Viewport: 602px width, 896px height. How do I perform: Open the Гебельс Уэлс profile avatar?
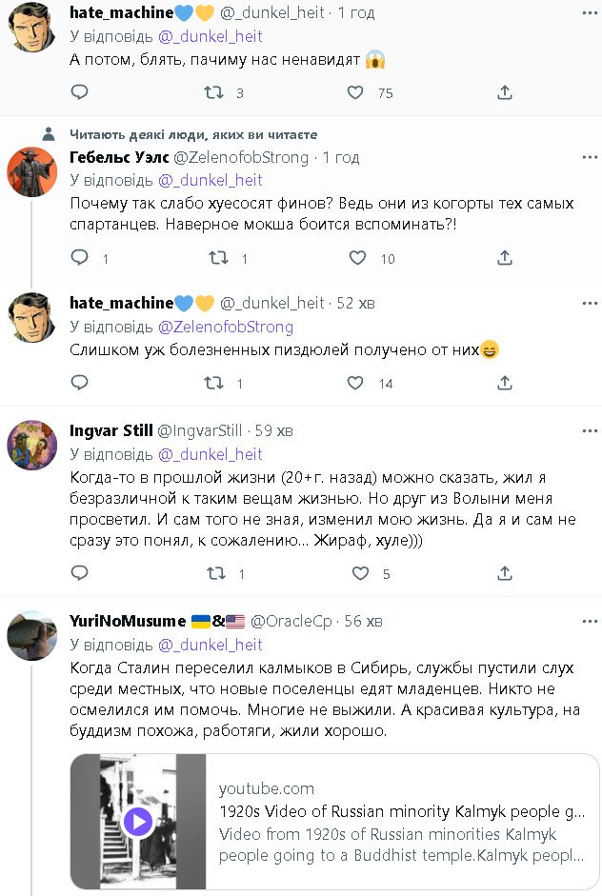click(x=32, y=173)
